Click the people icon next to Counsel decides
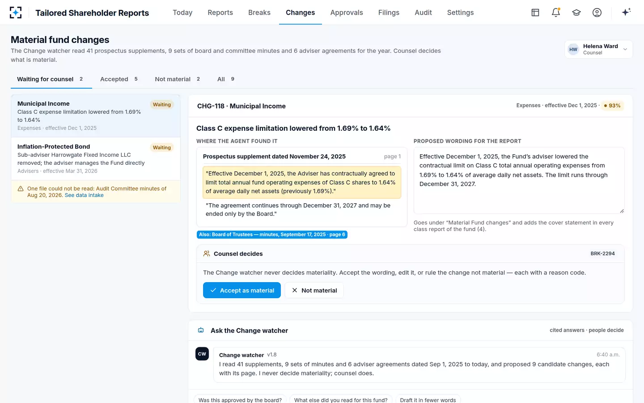Image resolution: width=644 pixels, height=403 pixels. click(207, 253)
